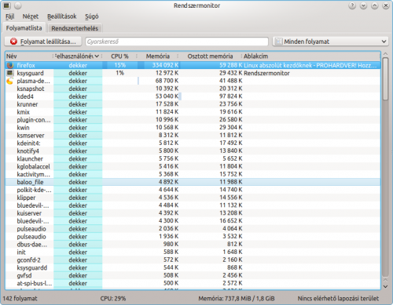Select the kdeinit4: process row
Screen dimensions: 393x305
[193, 143]
